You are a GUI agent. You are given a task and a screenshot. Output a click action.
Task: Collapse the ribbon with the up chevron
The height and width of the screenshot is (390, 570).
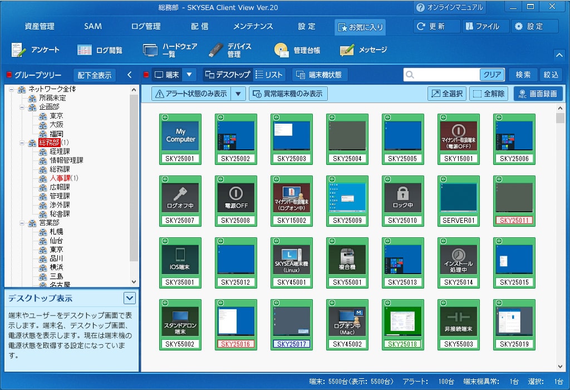click(x=559, y=55)
